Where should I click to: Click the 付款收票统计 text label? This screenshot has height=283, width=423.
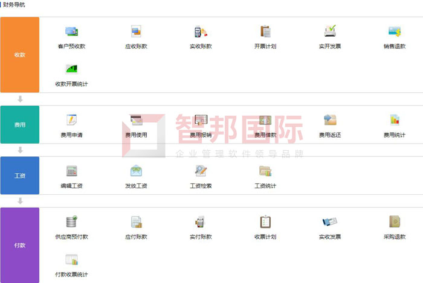coord(71,275)
